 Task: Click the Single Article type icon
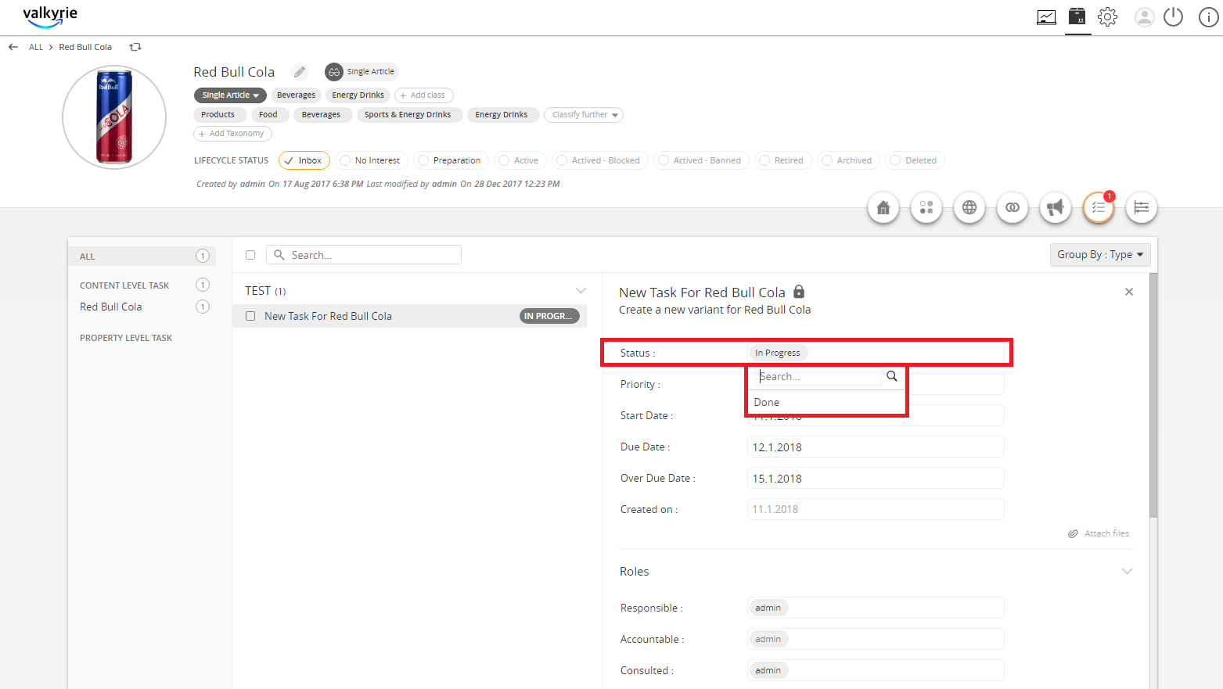point(334,72)
